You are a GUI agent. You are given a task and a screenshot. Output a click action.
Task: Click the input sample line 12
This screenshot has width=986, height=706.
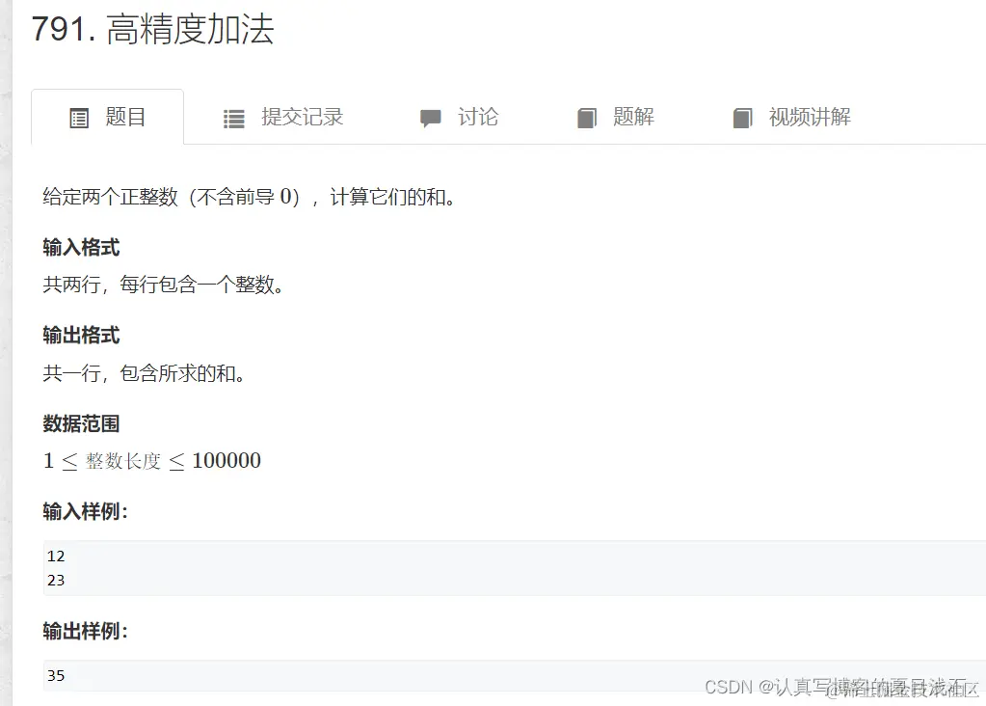click(x=56, y=556)
